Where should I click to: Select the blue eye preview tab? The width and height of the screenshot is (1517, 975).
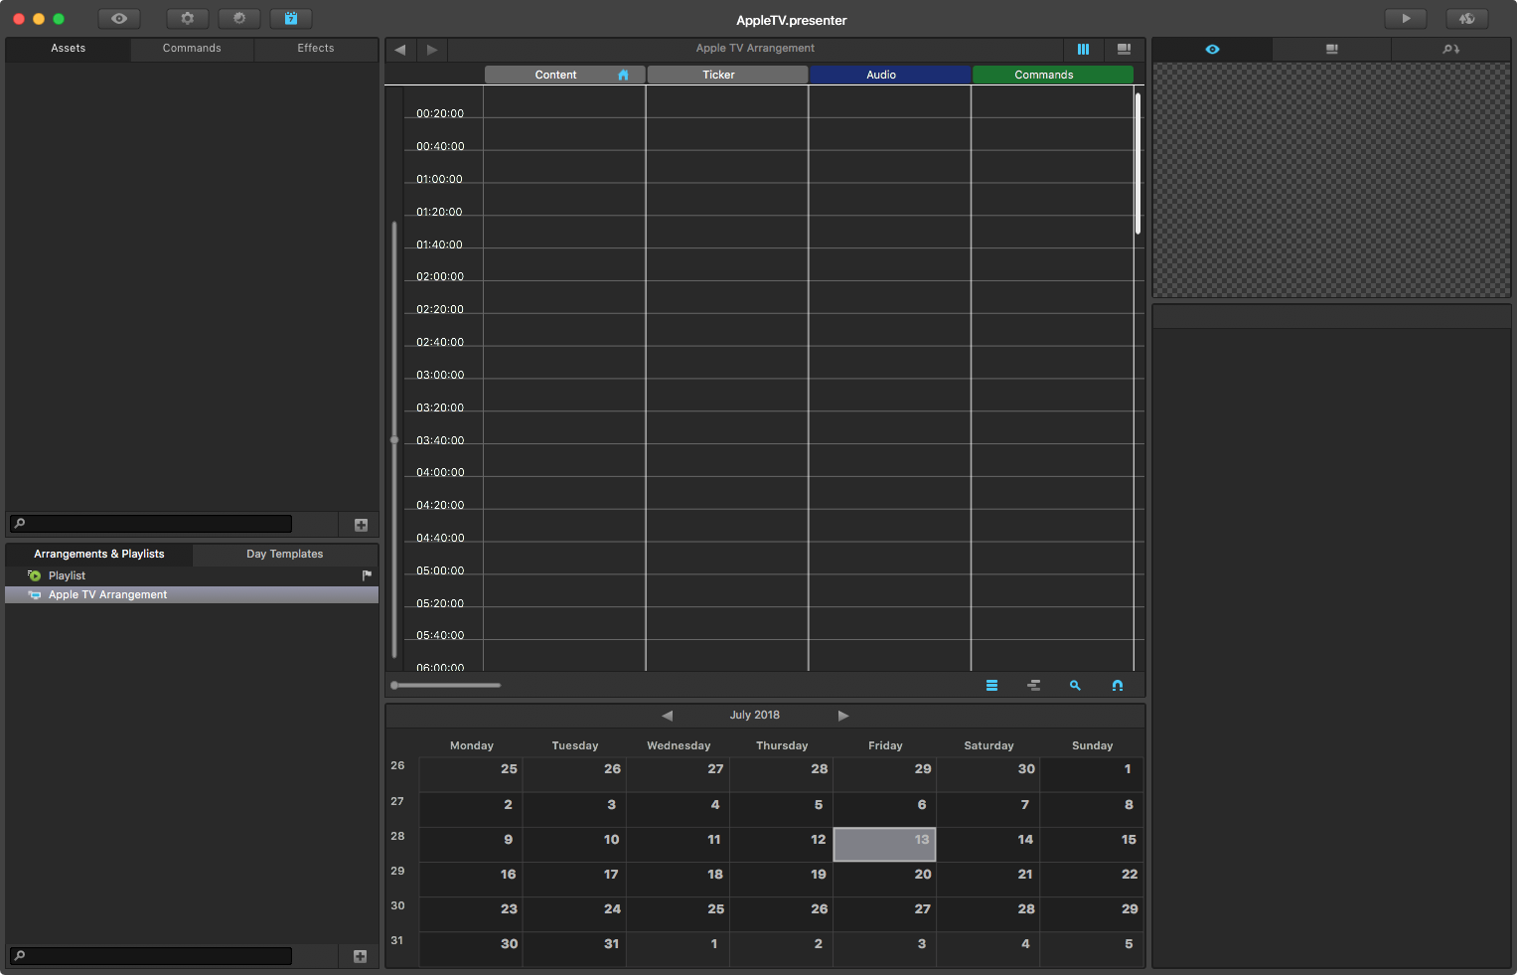(x=1212, y=49)
